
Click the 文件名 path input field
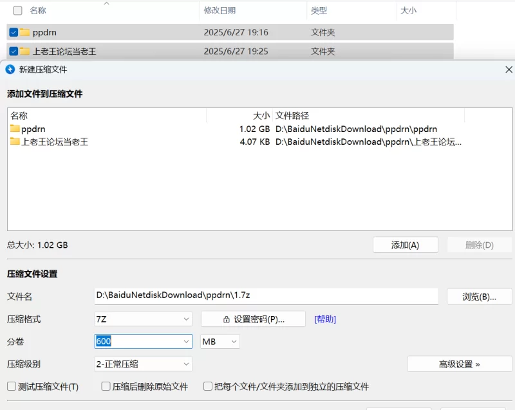(x=267, y=296)
